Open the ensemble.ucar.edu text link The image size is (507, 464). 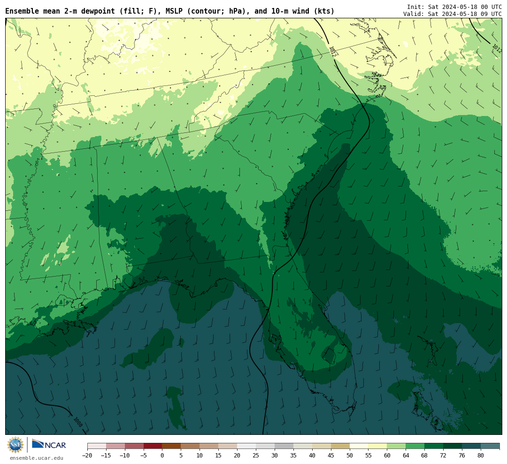point(37,458)
